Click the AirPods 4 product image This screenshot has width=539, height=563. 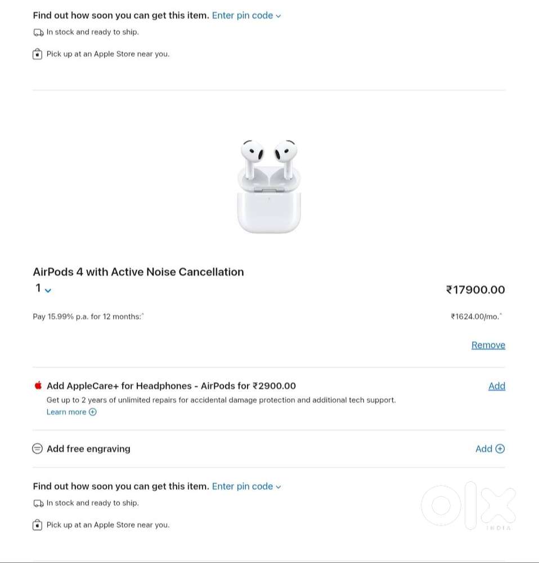tap(269, 186)
